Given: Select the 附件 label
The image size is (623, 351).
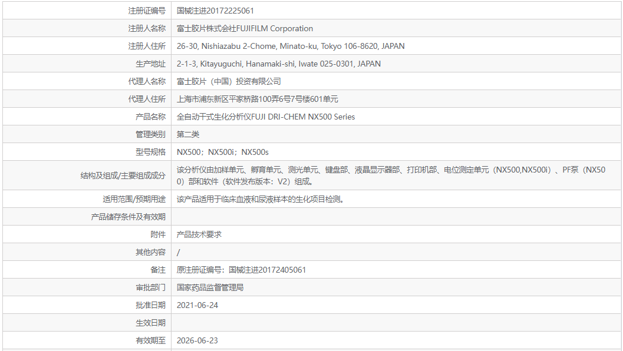Looking at the screenshot, I should coord(158,234).
